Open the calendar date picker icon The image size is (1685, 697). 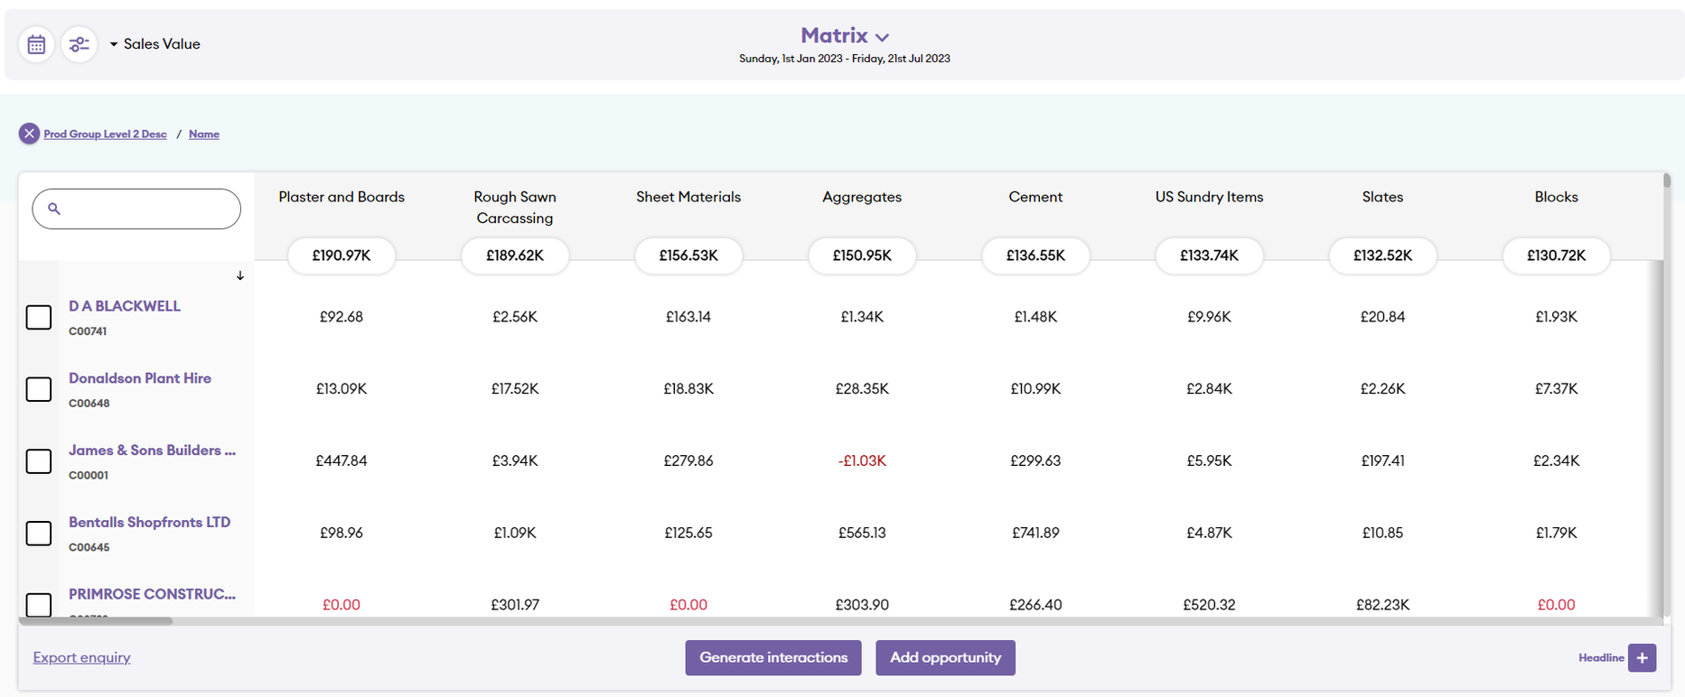pyautogui.click(x=36, y=44)
